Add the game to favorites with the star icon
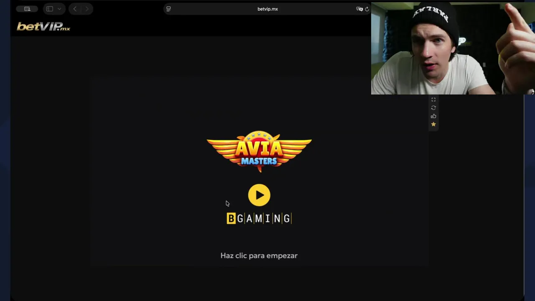The width and height of the screenshot is (535, 301). point(433,124)
